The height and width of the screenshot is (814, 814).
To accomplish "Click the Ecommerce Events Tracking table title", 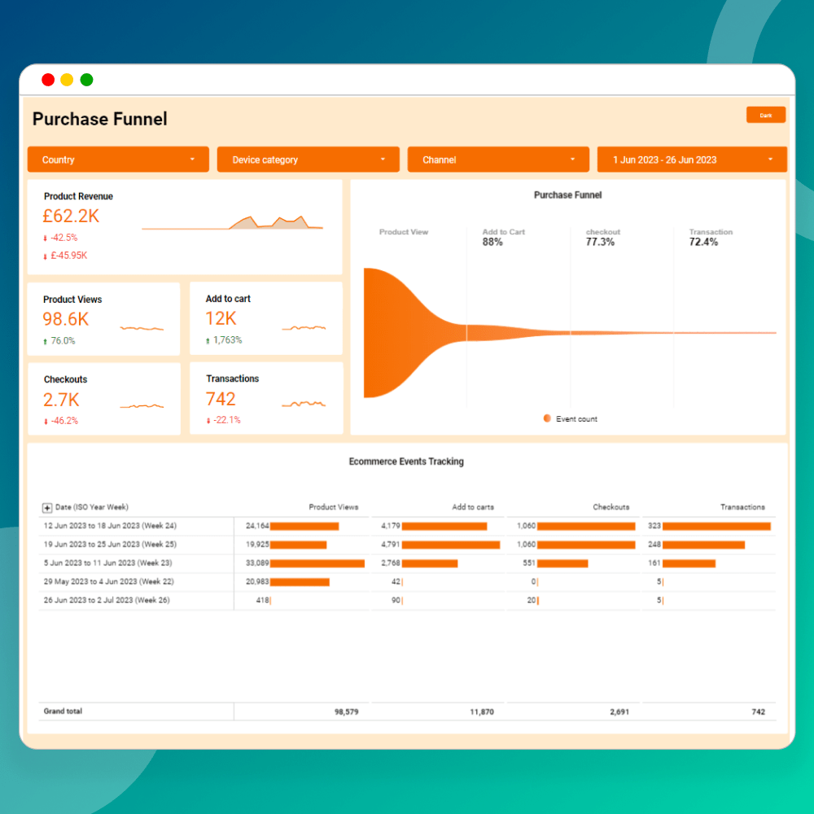I will pos(406,462).
